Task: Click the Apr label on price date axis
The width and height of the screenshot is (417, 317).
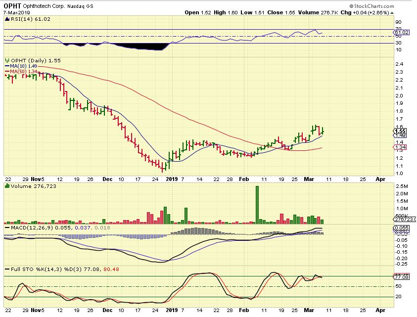Action: click(380, 179)
